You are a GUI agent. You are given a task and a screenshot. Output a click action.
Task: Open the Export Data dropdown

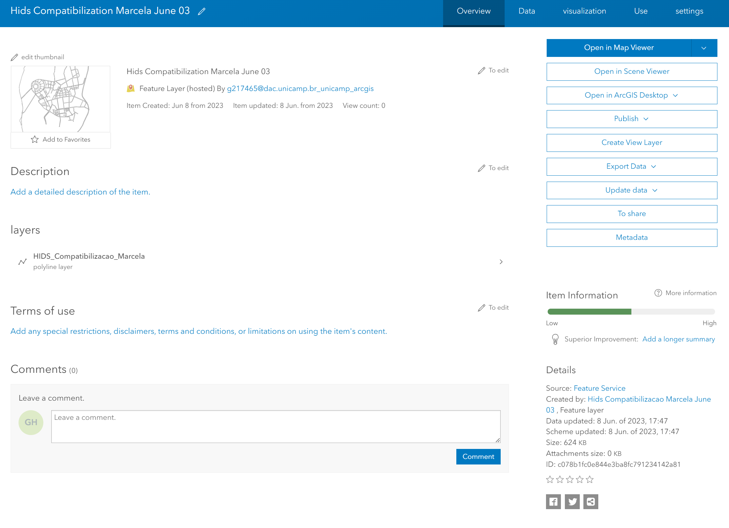(631, 166)
